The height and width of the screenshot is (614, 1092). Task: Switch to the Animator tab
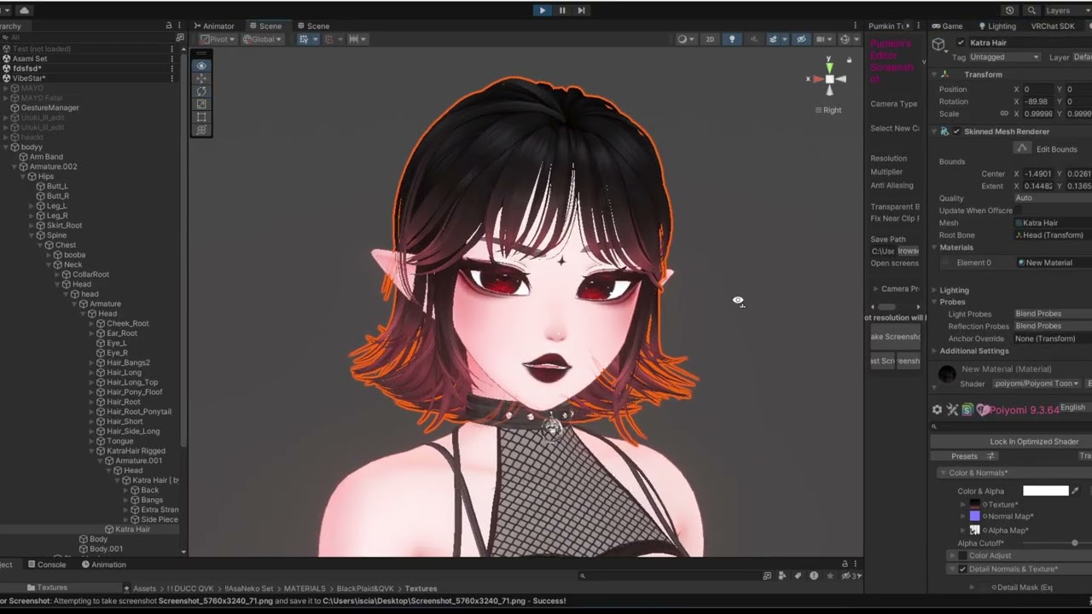pos(214,26)
